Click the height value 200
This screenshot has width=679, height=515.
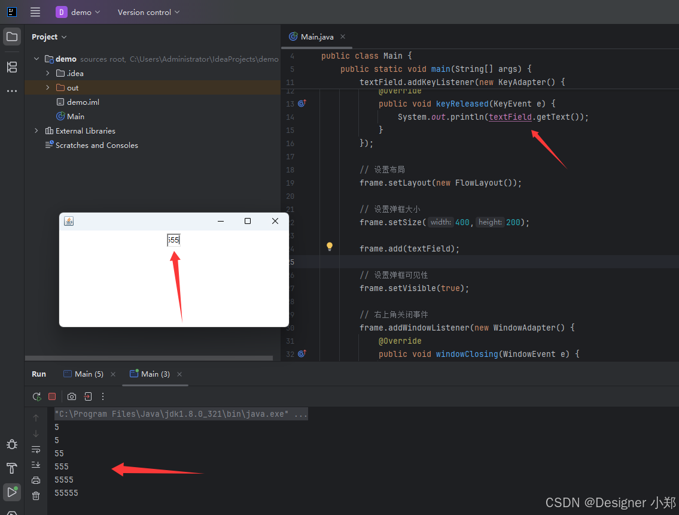pos(513,222)
